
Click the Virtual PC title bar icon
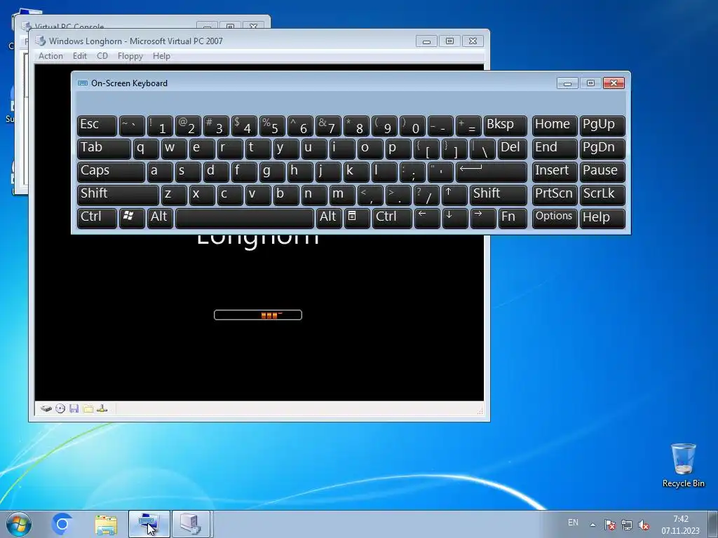41,41
